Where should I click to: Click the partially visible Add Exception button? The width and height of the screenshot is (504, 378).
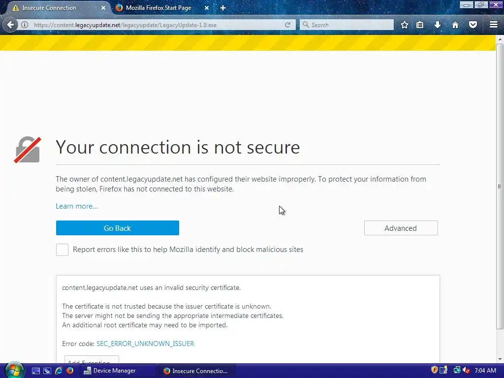pyautogui.click(x=92, y=360)
